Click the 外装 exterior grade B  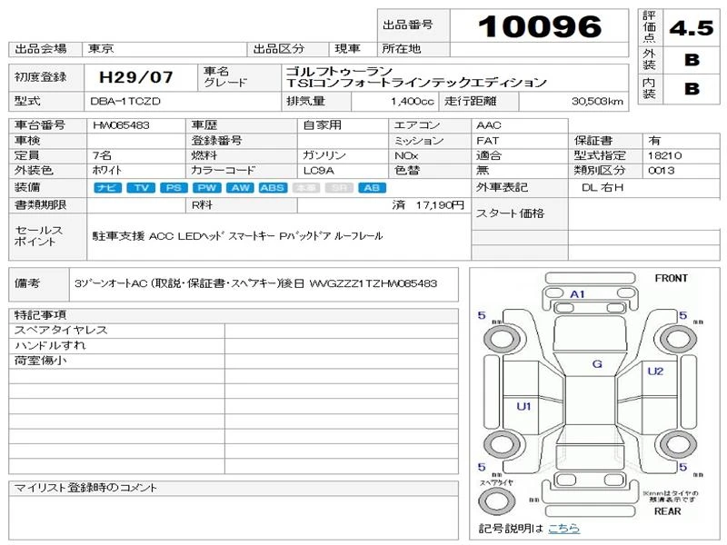click(692, 60)
